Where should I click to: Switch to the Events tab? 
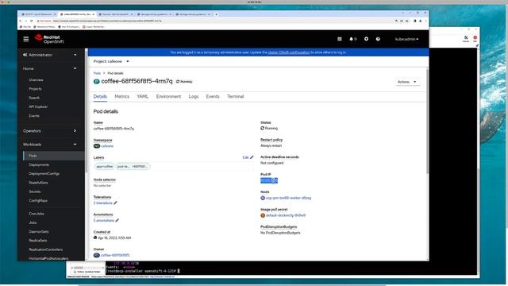coord(213,97)
